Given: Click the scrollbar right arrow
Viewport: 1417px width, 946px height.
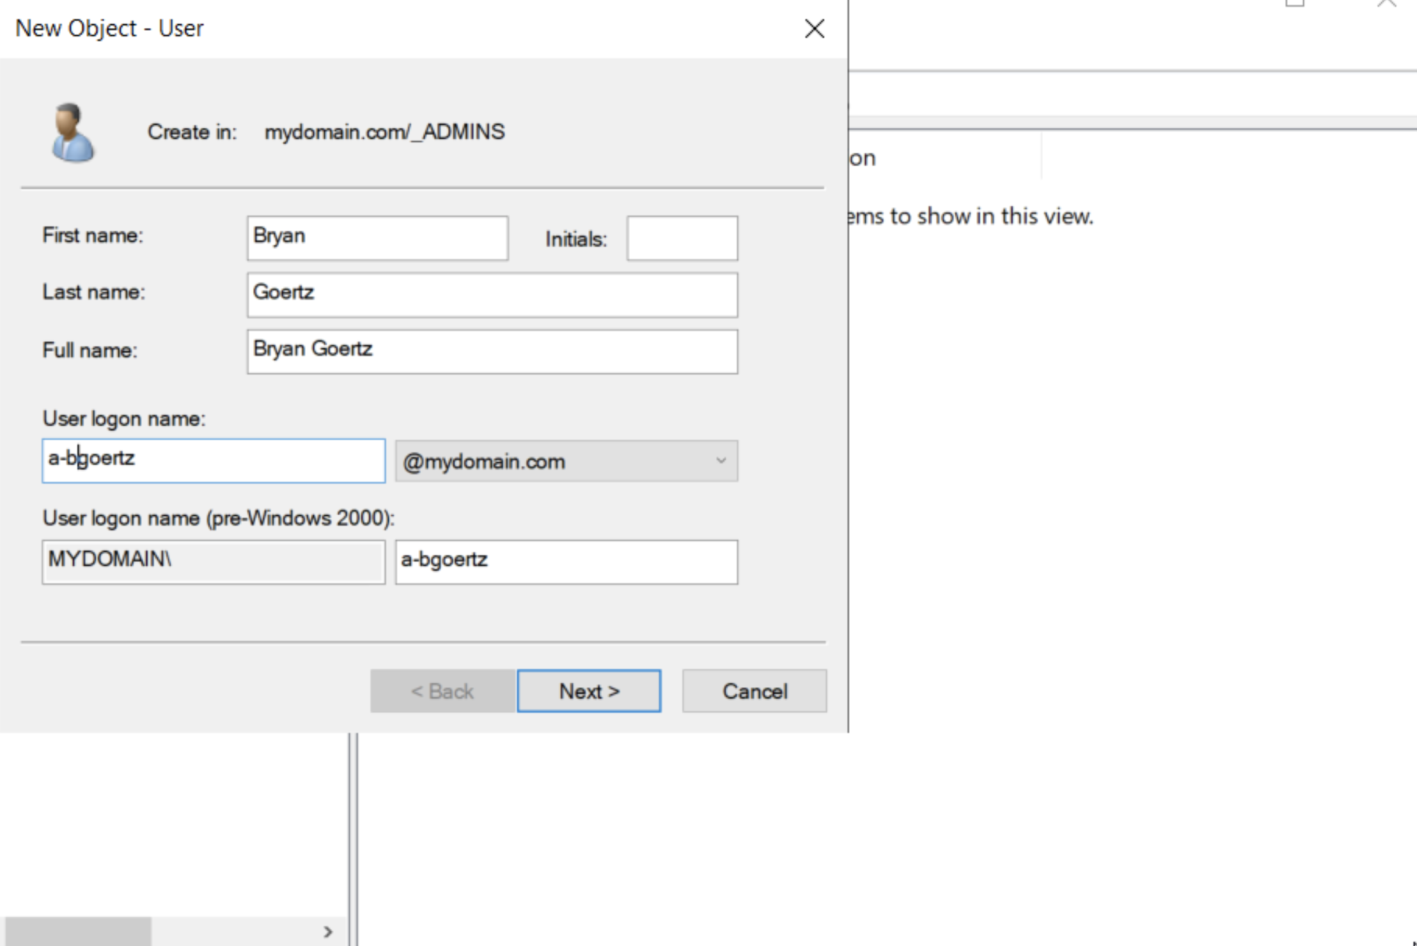Looking at the screenshot, I should [x=327, y=932].
